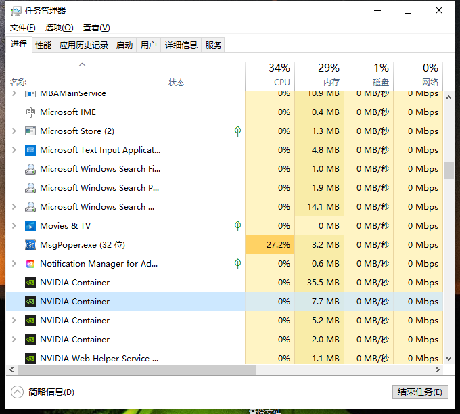Screen dimensions: 460x414
Task: Click the vertical scrollbar up arrow
Action: (448, 97)
